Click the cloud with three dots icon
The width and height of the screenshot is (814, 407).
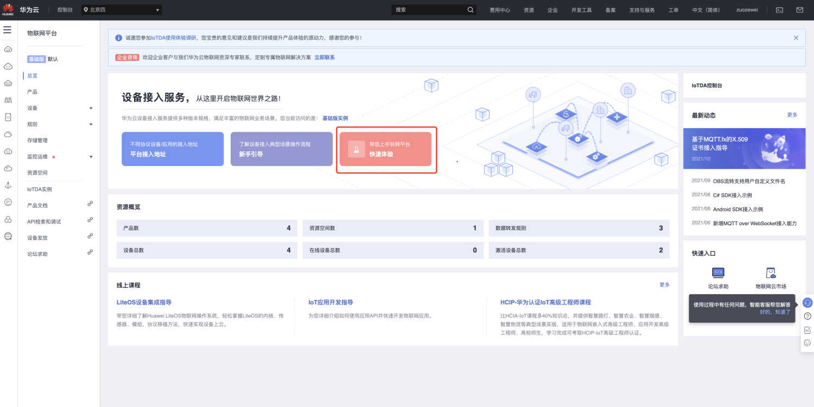click(x=8, y=67)
